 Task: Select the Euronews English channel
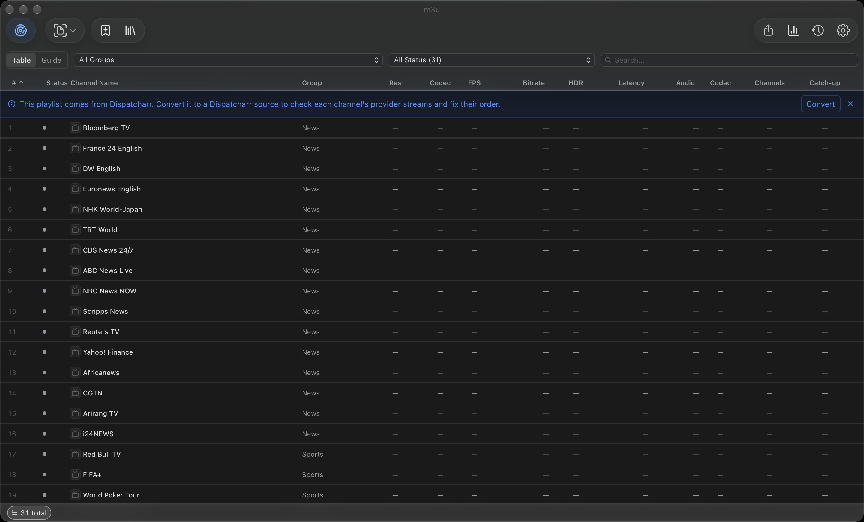(x=112, y=189)
